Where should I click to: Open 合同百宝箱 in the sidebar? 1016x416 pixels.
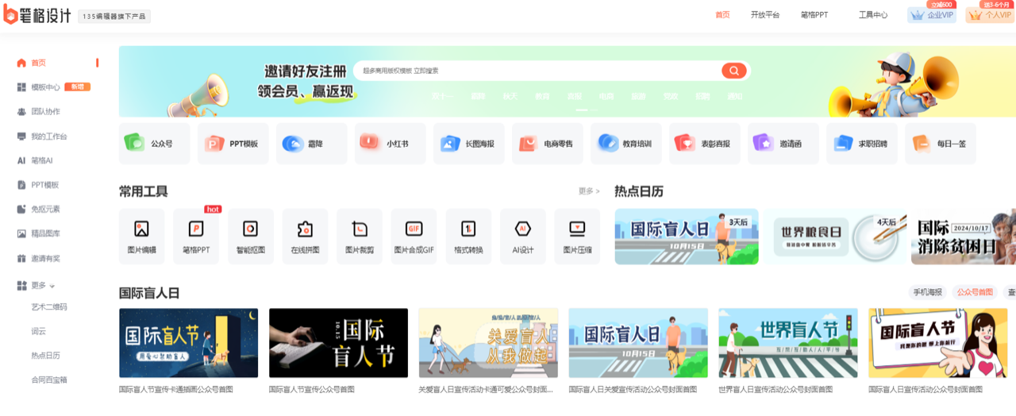point(49,379)
